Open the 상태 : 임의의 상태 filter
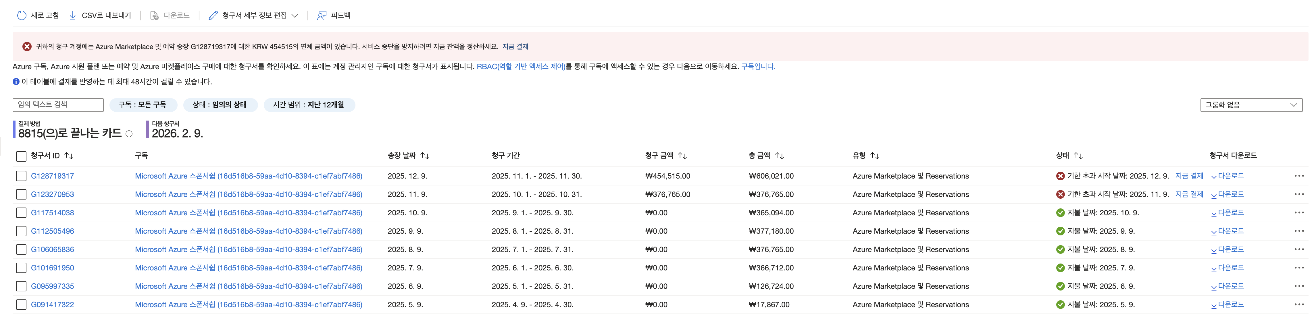This screenshot has width=1316, height=333. point(220,105)
